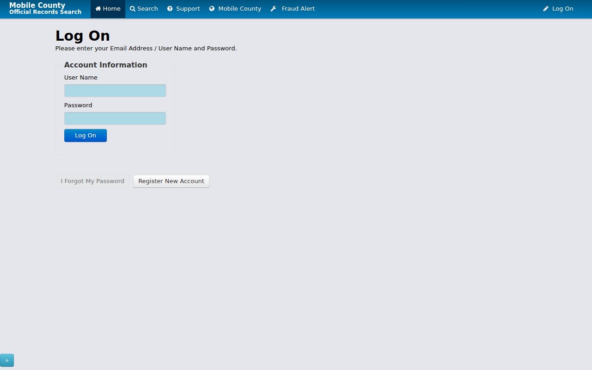Click the house icon in the navbar
This screenshot has height=370, width=592.
[x=98, y=9]
